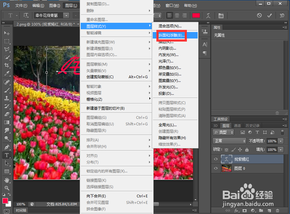The width and height of the screenshot is (290, 214).
Task: Click the 3D text button
Action: (x=282, y=15)
